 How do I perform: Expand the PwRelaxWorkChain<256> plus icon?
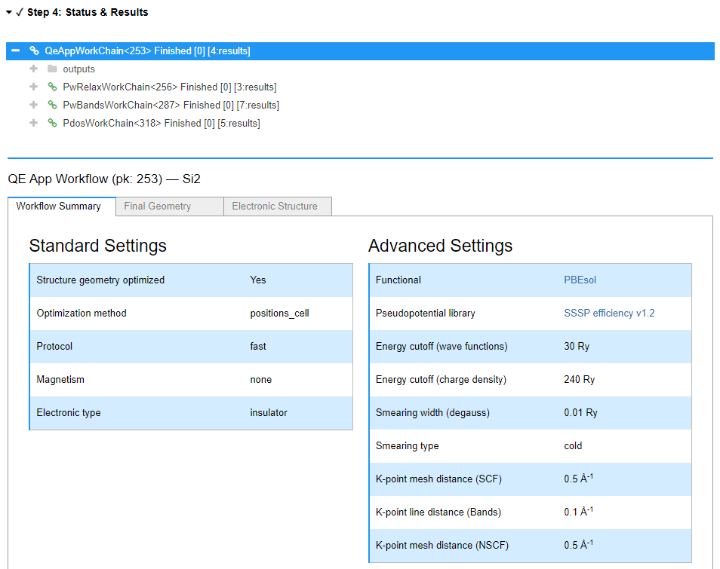(33, 87)
